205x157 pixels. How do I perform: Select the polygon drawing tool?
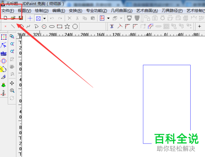[x=75, y=27]
